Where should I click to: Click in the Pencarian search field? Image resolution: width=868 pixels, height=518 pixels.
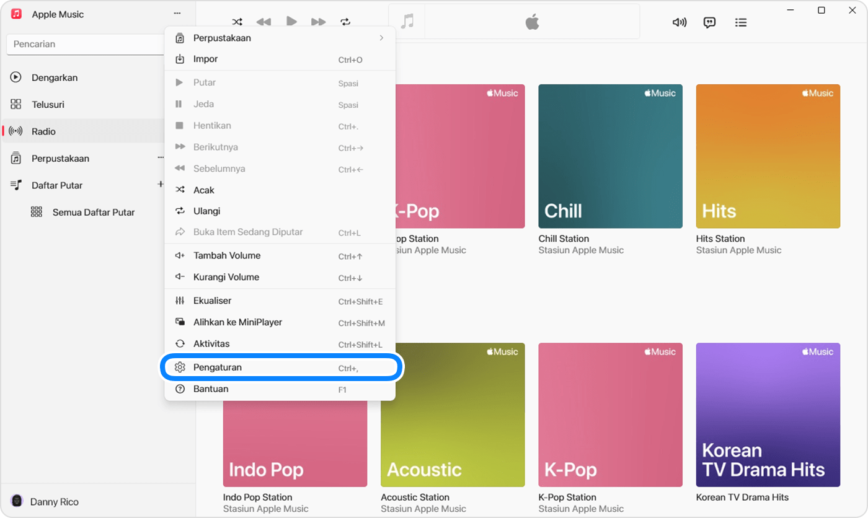(86, 44)
